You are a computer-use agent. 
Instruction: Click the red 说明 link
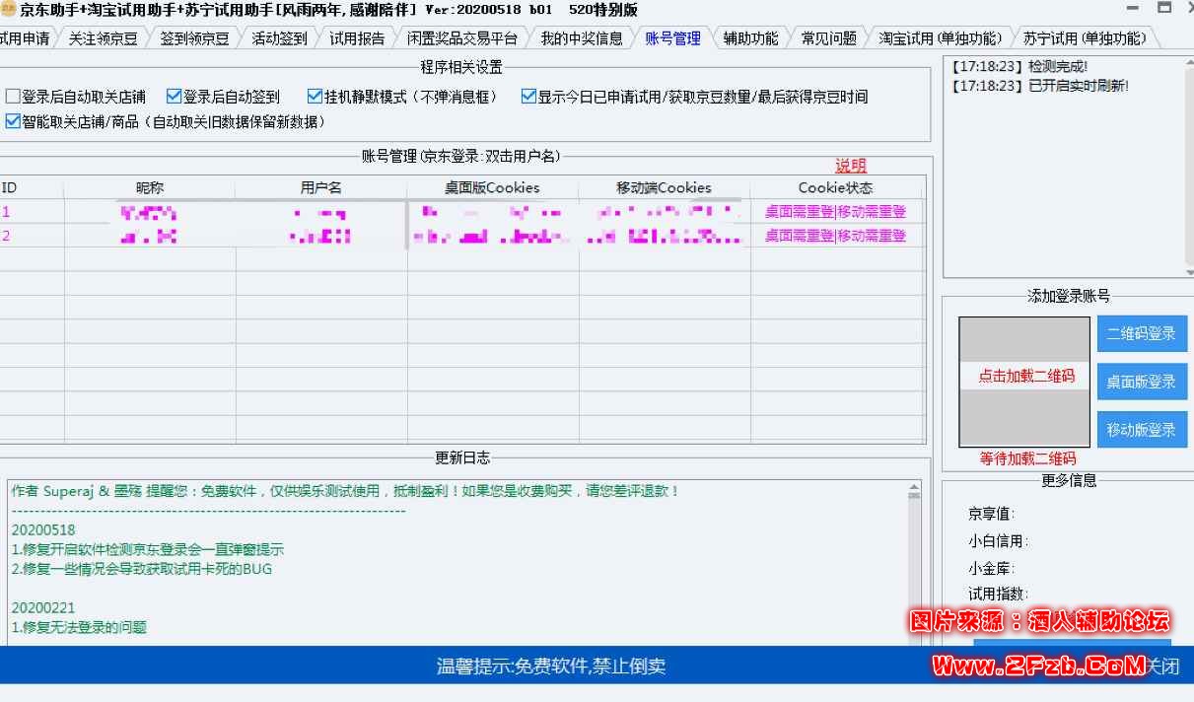851,166
